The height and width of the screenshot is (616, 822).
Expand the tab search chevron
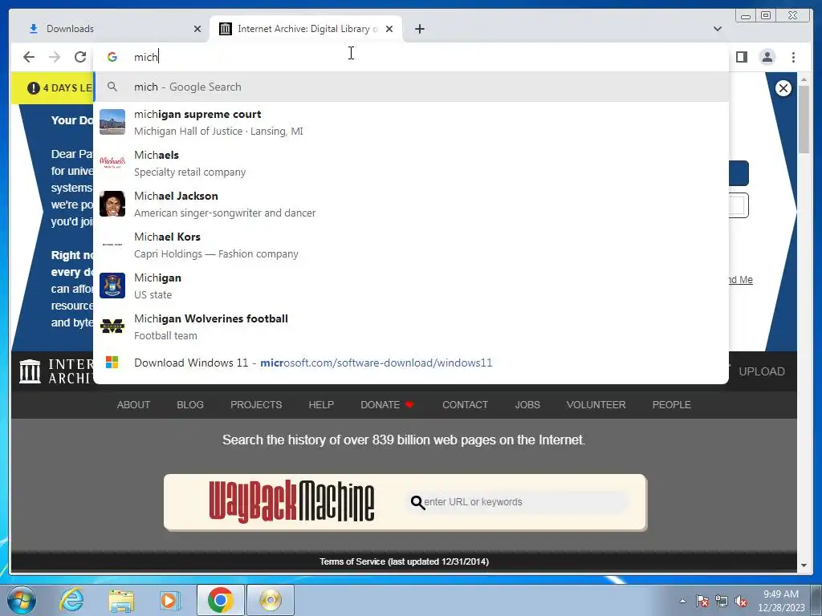[717, 29]
